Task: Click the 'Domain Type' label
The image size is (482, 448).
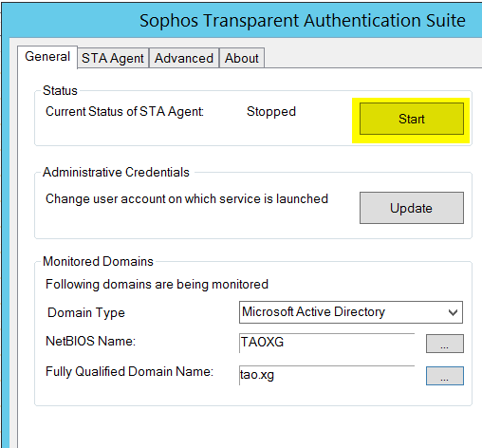Action: tap(86, 313)
